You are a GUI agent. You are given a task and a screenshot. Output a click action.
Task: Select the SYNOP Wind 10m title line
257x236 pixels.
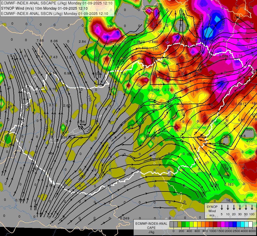(44, 8)
